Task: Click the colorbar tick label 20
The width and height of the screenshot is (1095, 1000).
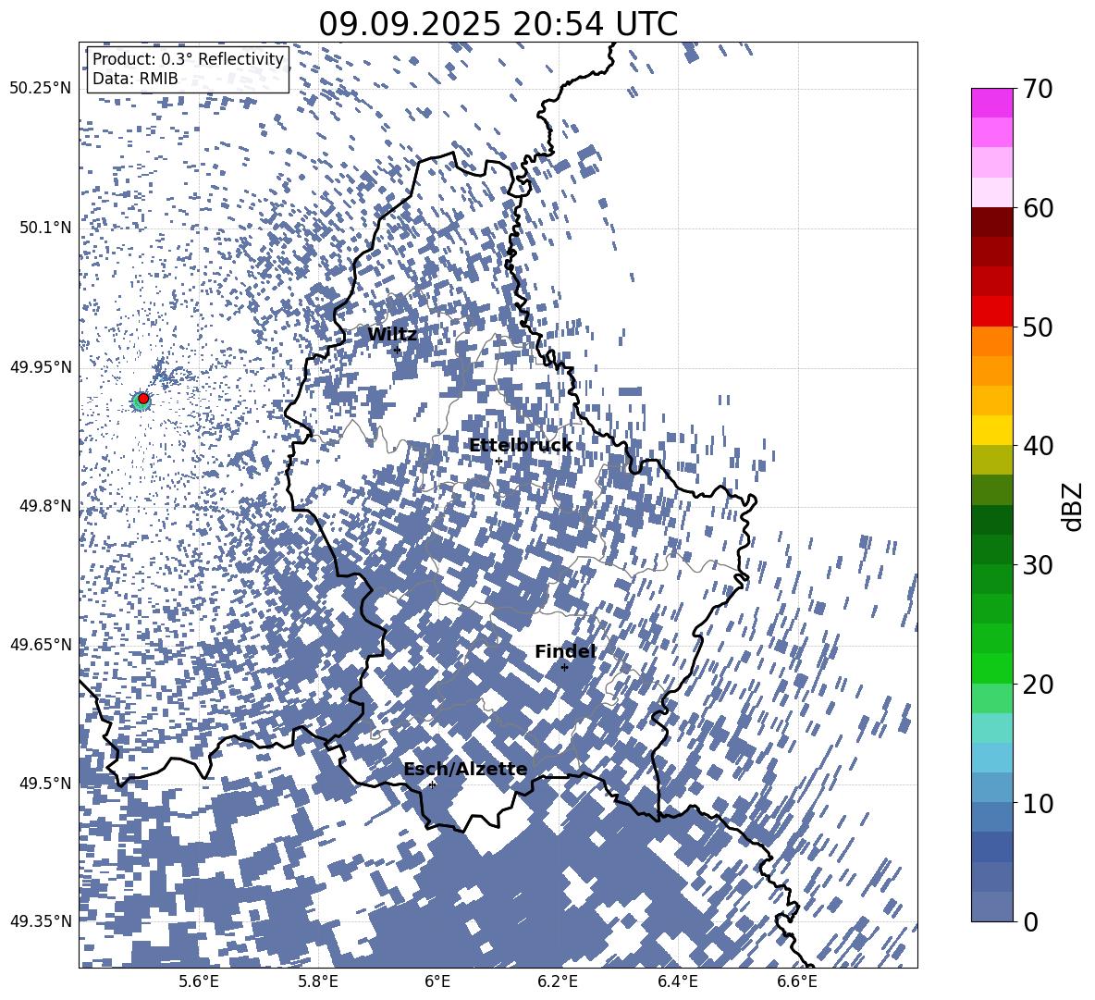Action: 1038,684
